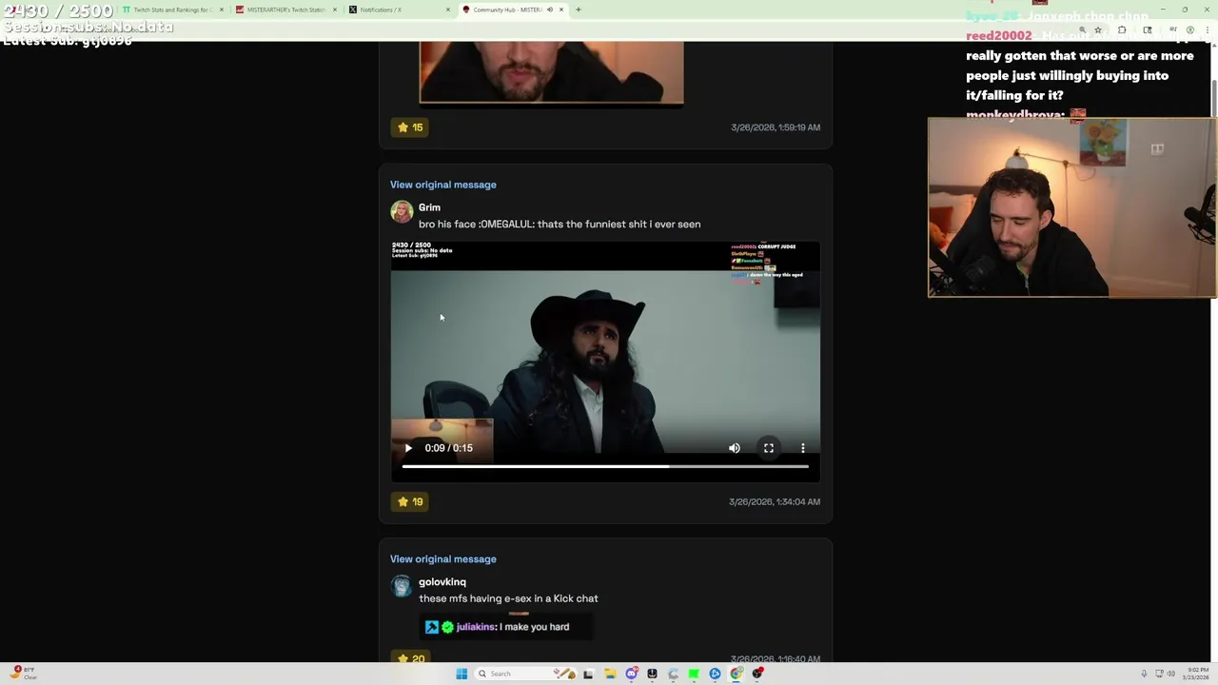Open the taskbar icon with red dot
The image size is (1218, 685).
point(757,674)
